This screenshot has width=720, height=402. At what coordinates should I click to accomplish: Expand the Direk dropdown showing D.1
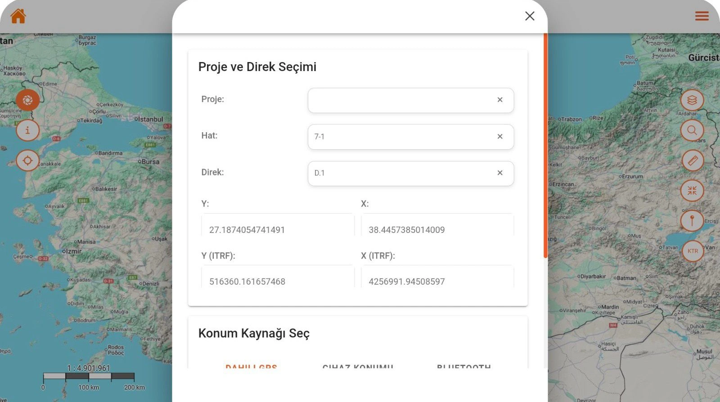click(400, 173)
